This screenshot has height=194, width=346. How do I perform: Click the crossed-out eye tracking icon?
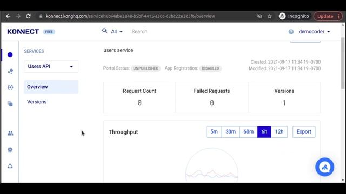[x=259, y=16]
